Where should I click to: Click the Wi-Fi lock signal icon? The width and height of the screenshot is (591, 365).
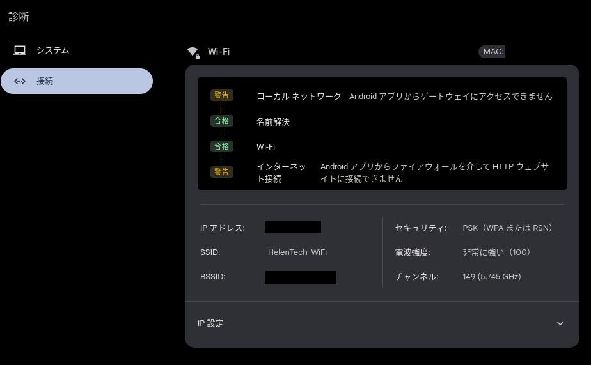pyautogui.click(x=194, y=52)
